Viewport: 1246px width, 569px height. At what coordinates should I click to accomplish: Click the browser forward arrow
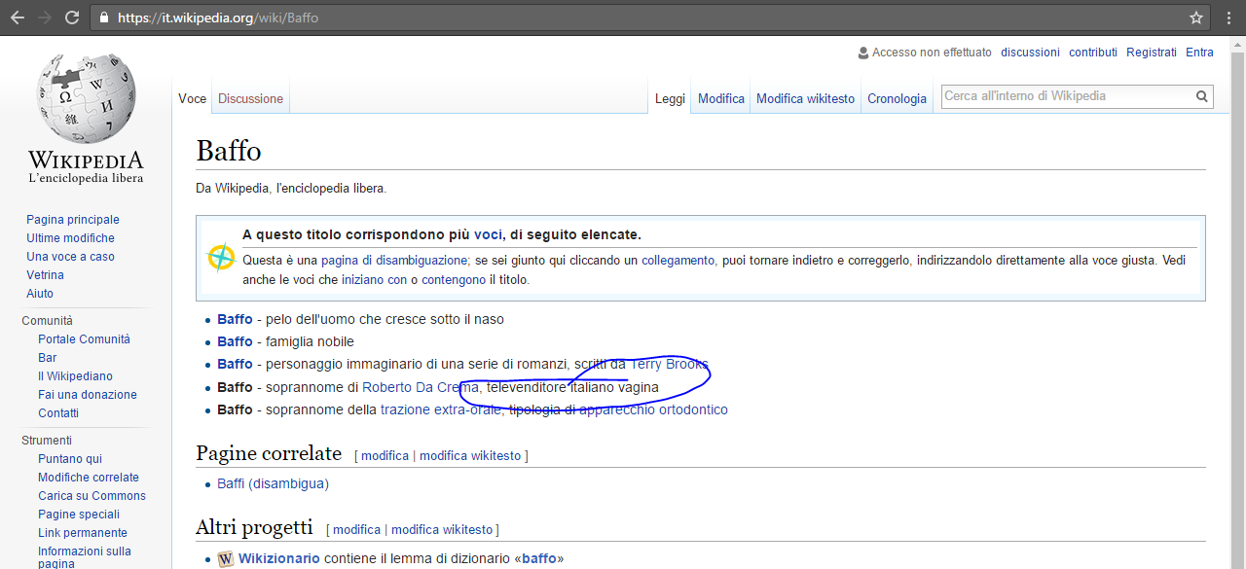pyautogui.click(x=44, y=18)
